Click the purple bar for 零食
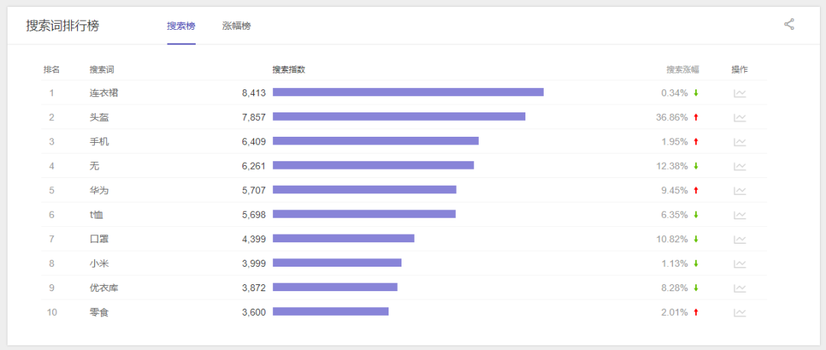This screenshot has height=350, width=826. coord(330,312)
